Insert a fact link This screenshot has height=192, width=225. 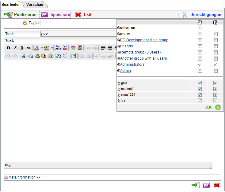58,48
